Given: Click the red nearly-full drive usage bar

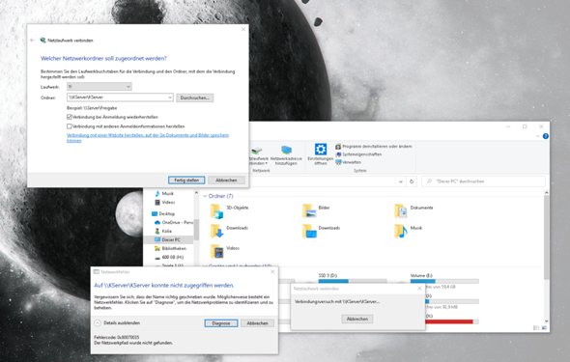Looking at the screenshot, I should pos(452,321).
